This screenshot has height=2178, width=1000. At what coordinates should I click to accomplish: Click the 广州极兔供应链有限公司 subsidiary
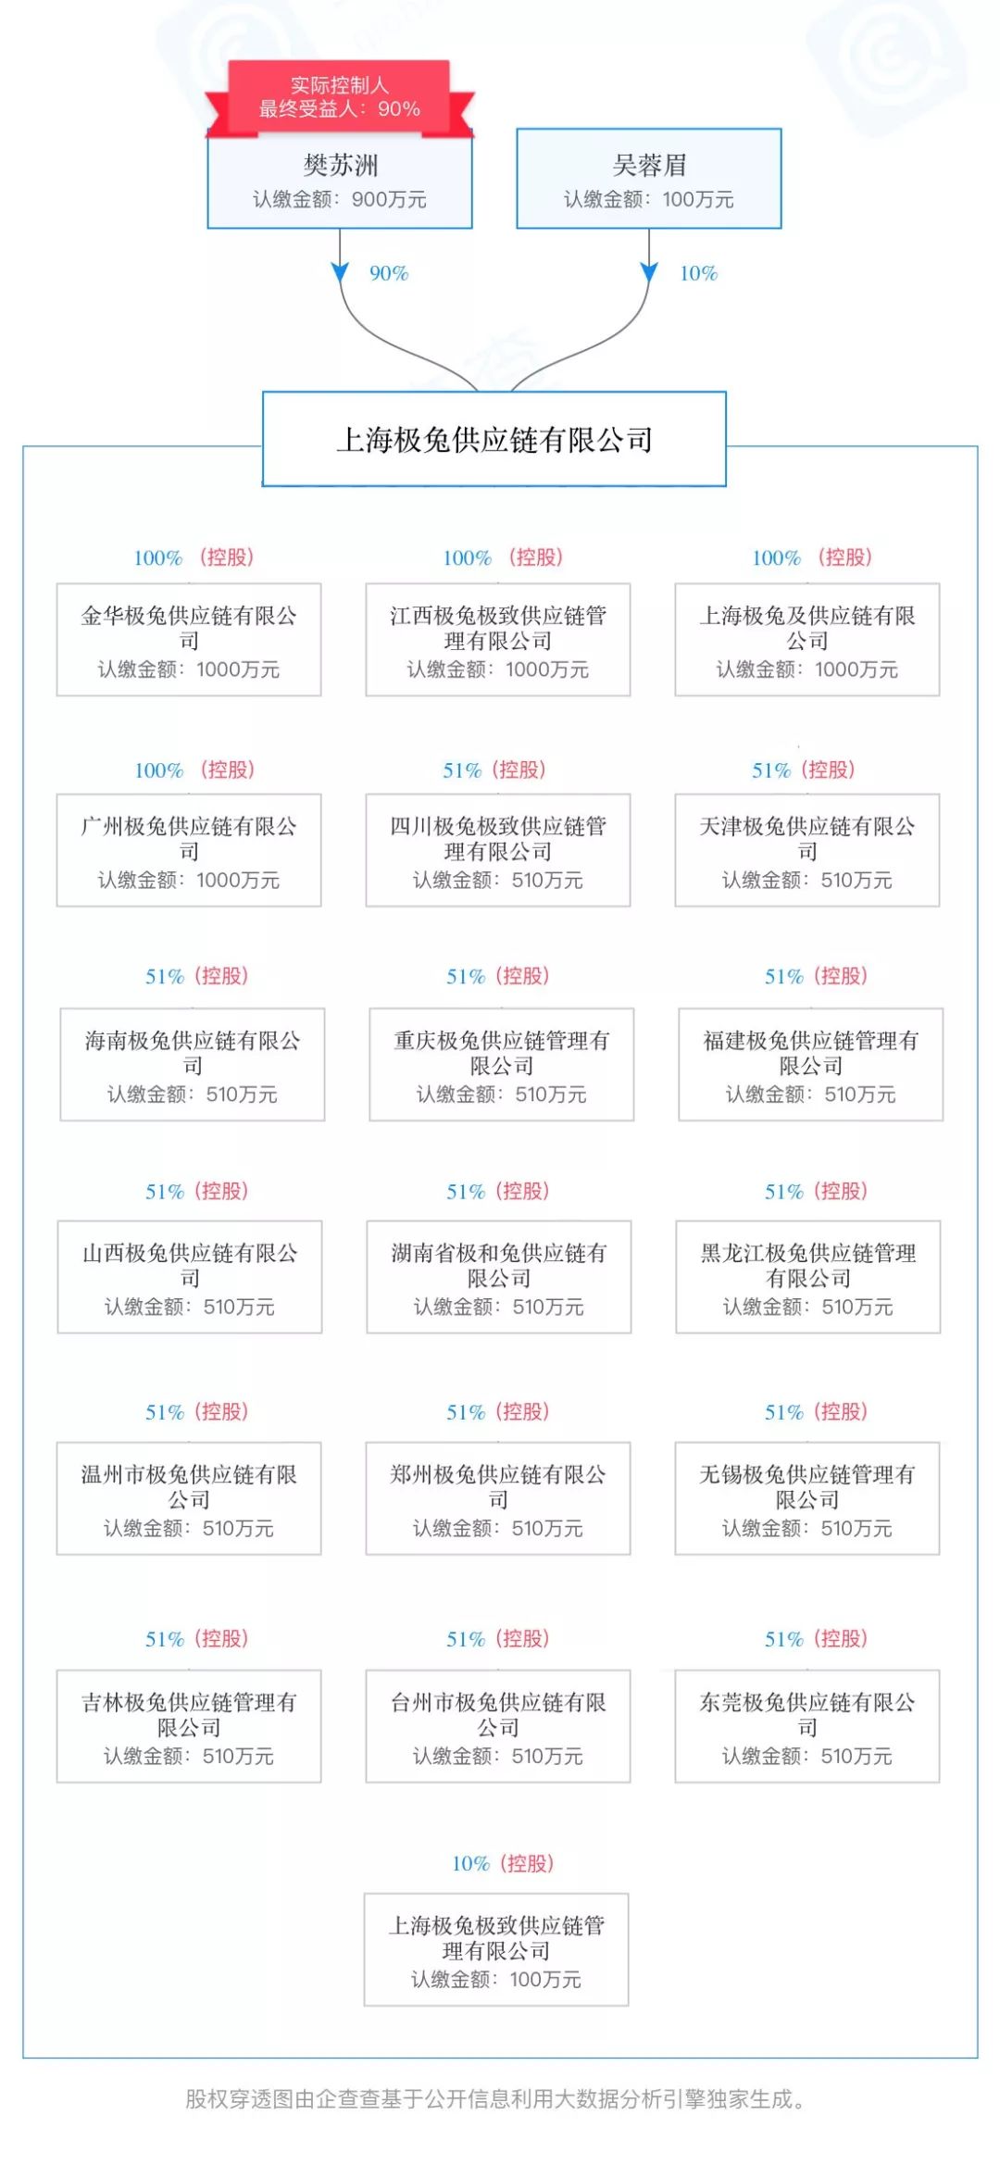(189, 850)
